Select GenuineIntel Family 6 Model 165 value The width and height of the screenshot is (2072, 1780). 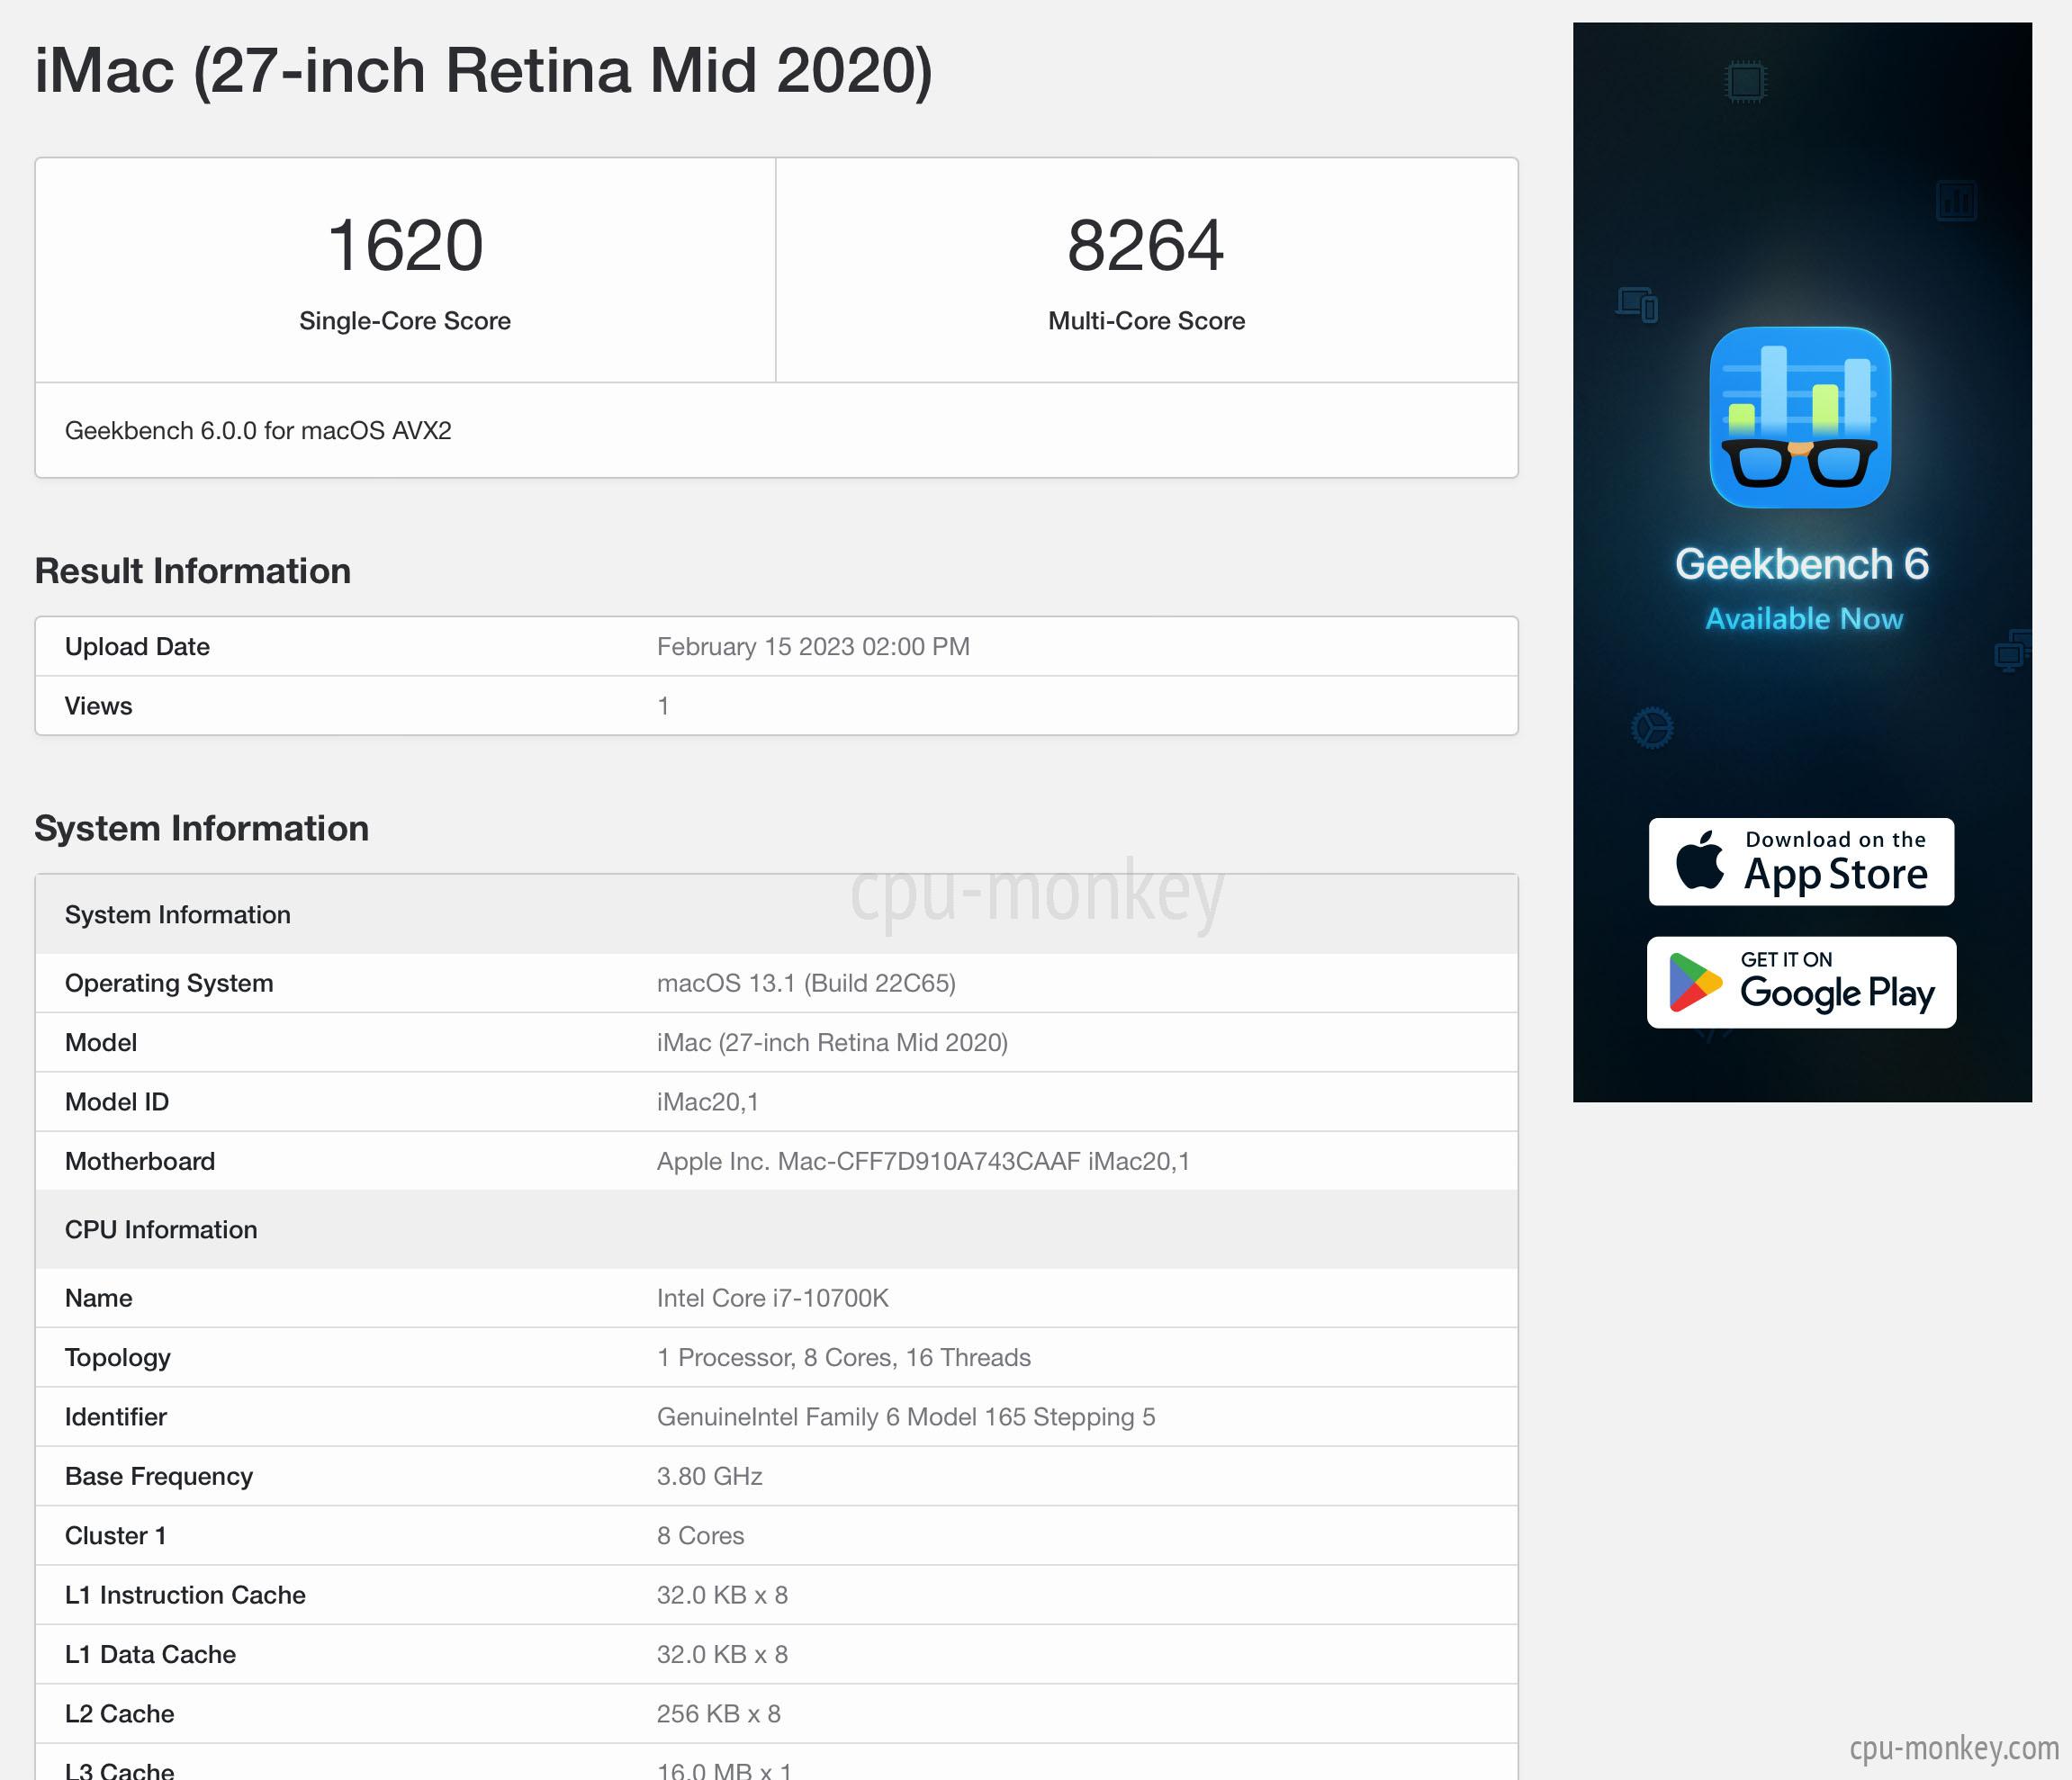pos(906,1417)
